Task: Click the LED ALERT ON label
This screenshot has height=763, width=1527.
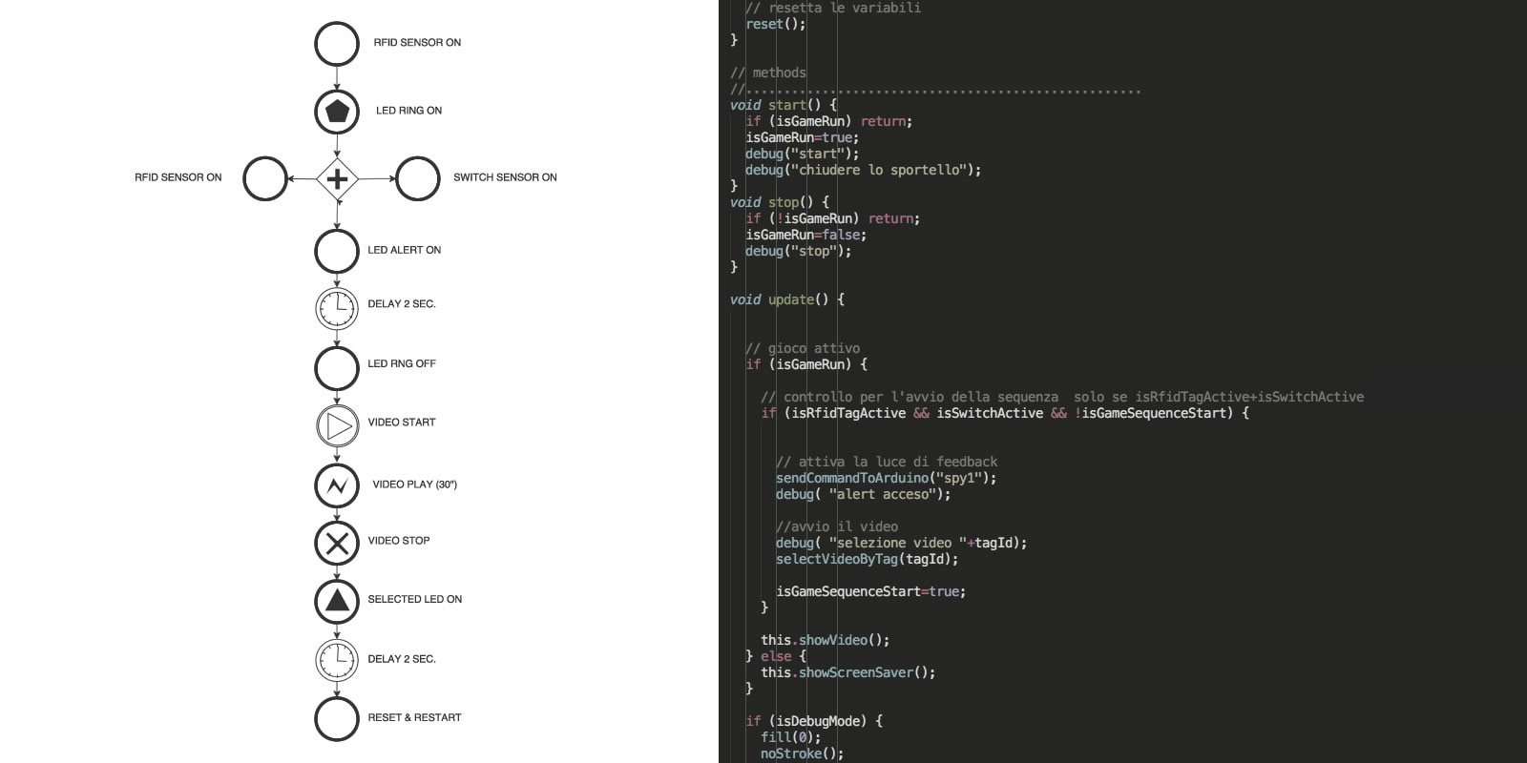Action: [x=404, y=250]
